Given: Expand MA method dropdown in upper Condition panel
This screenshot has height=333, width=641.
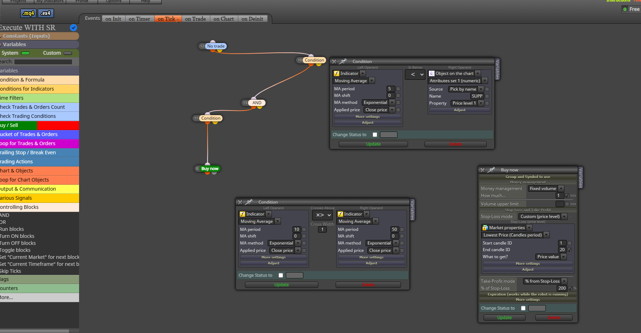Looking at the screenshot, I should (378, 102).
